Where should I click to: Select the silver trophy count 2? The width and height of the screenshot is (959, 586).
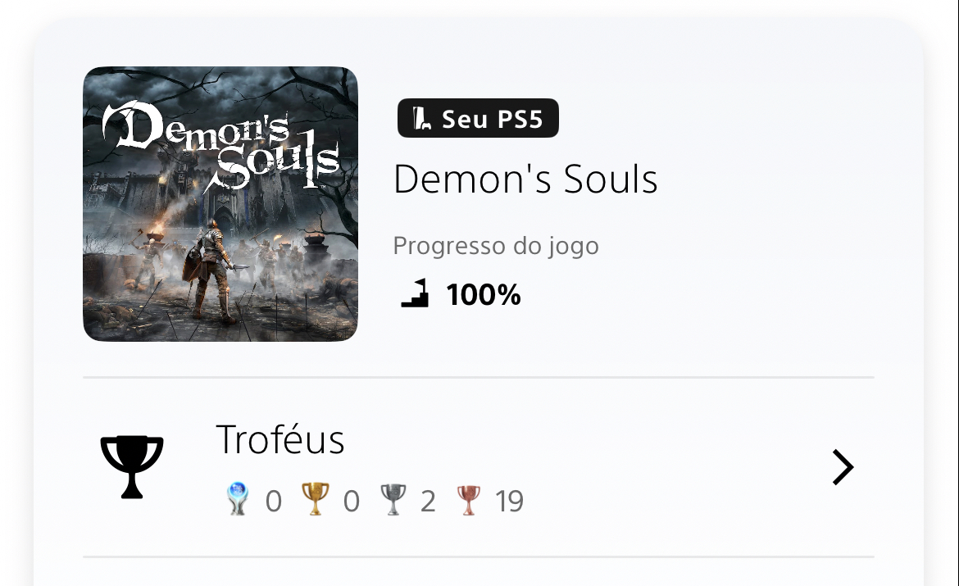click(428, 502)
